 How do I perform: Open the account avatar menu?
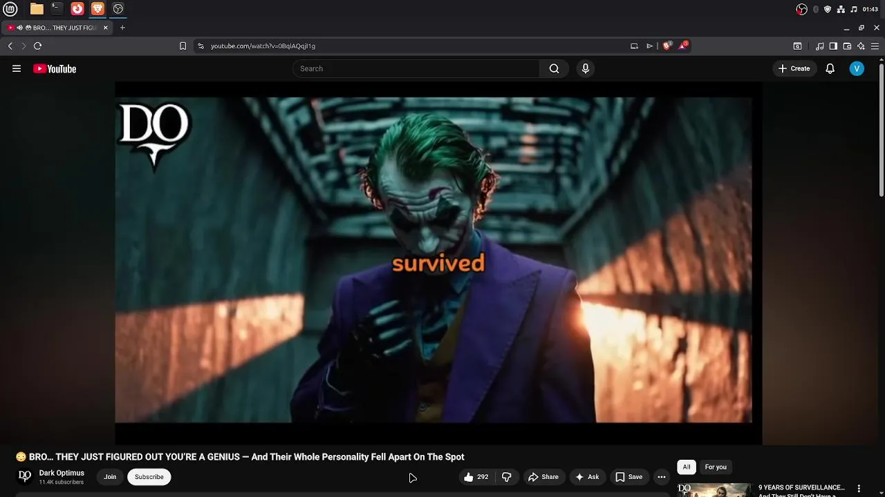point(857,68)
